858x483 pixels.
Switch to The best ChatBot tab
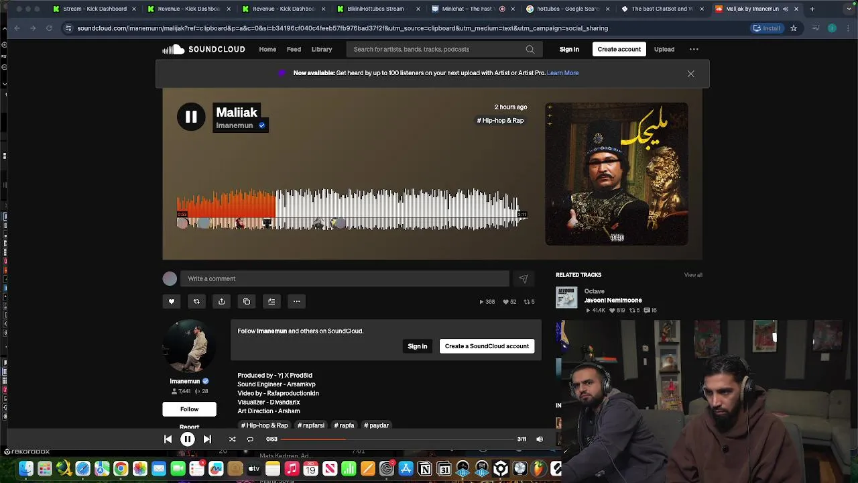662,9
